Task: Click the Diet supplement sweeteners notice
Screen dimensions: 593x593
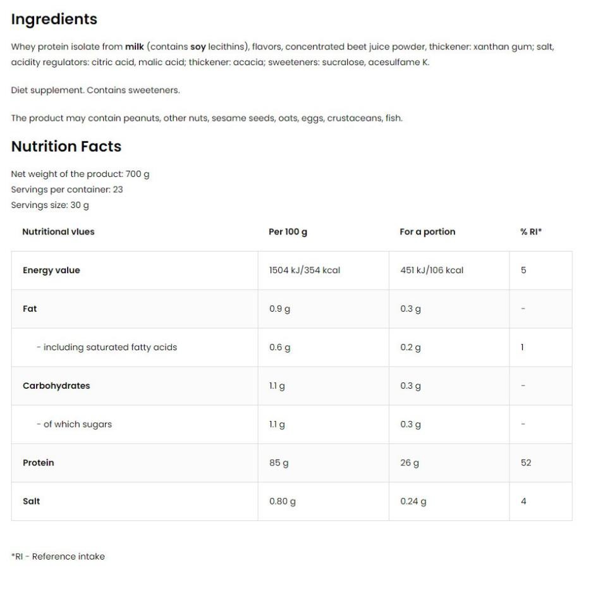Action: pos(95,90)
